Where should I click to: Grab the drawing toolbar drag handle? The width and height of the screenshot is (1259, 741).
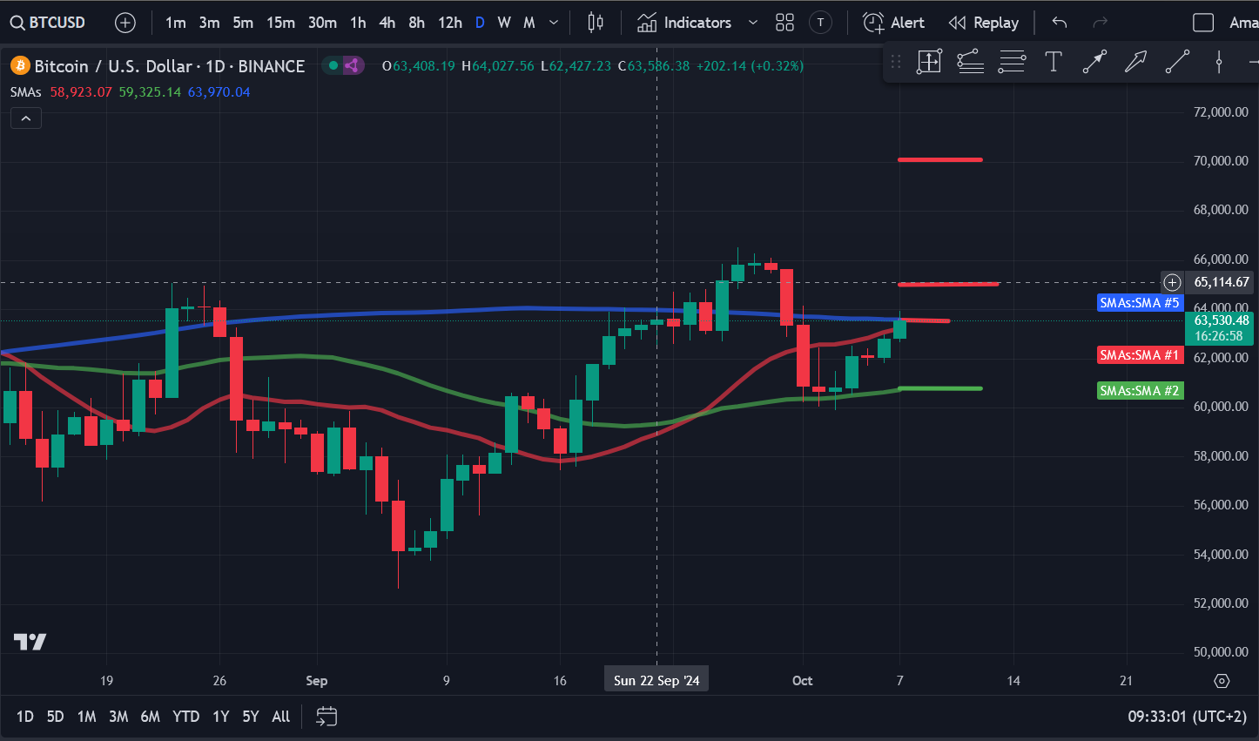pyautogui.click(x=896, y=61)
